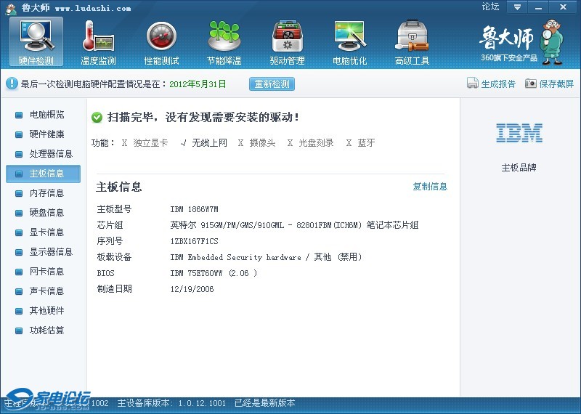Open the 节能降温 energy saving icon
This screenshot has height=414, width=581.
[224, 41]
